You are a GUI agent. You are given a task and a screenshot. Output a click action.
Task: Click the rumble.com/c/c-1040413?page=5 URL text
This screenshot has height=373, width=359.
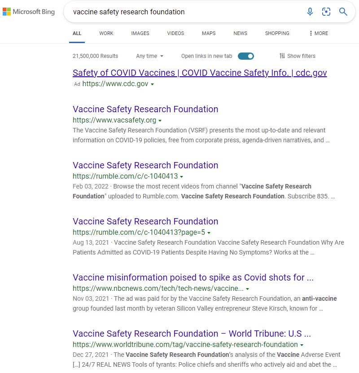(139, 233)
